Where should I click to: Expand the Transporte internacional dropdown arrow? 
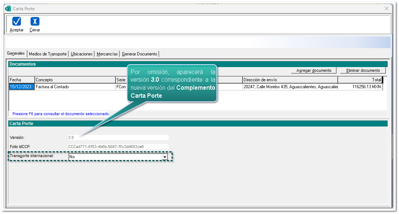pyautogui.click(x=165, y=157)
